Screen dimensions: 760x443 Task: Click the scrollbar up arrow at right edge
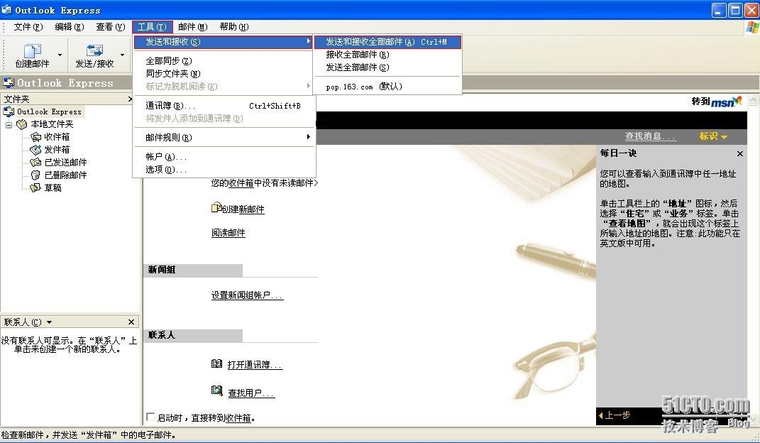click(753, 100)
